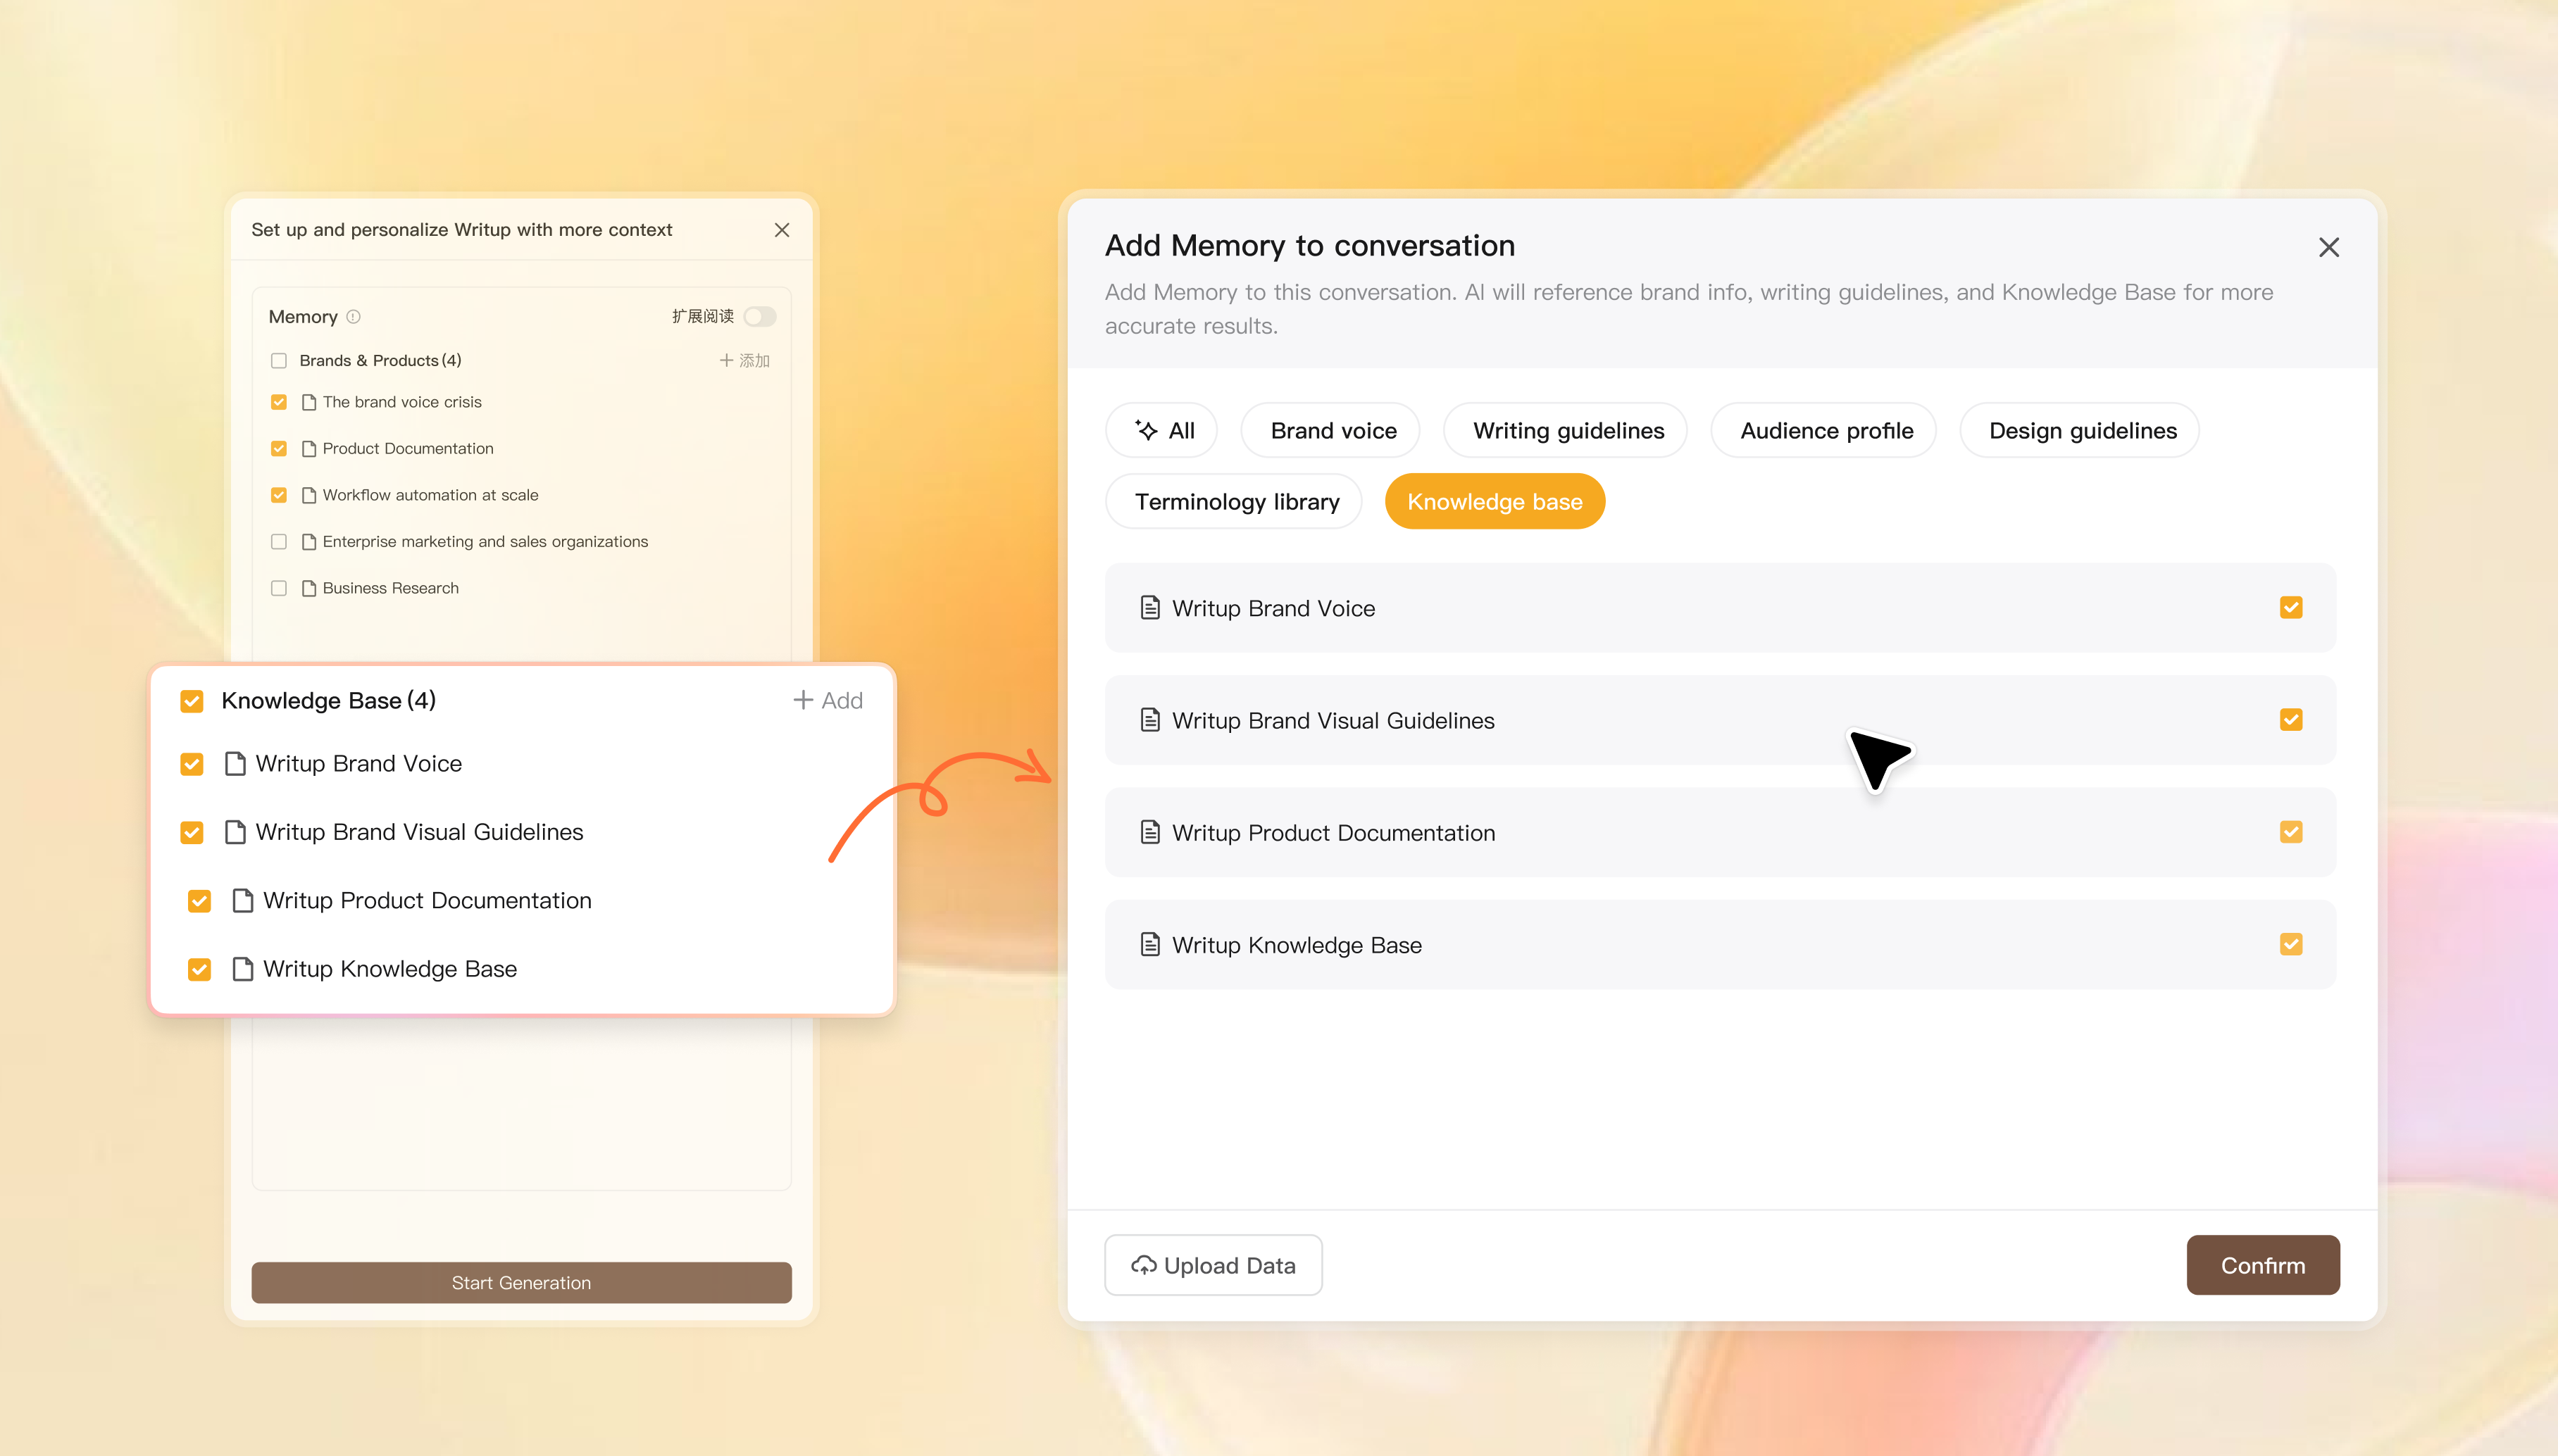Check the Brands & Products (4) checkbox
The image size is (2558, 1456).
pos(279,360)
